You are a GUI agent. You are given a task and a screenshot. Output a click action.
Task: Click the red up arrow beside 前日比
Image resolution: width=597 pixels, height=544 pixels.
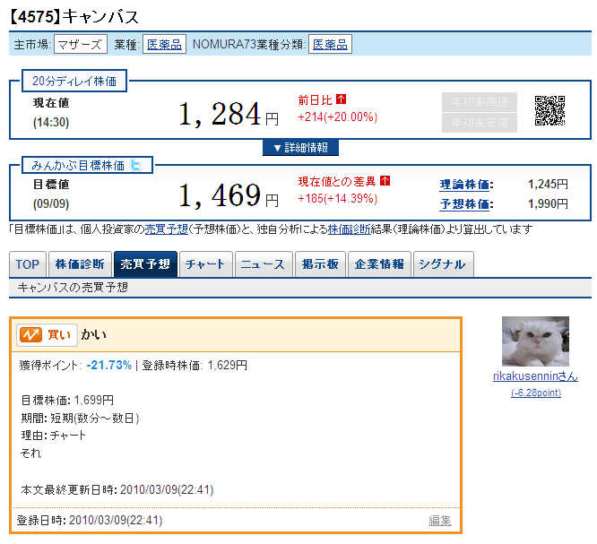tap(342, 99)
